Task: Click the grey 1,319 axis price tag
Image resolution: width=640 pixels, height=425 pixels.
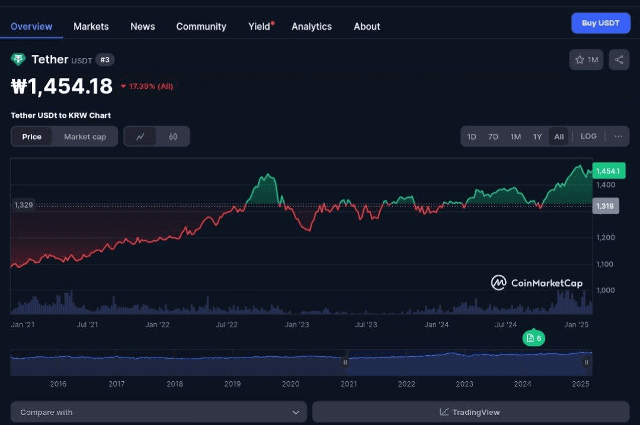Action: (x=605, y=206)
